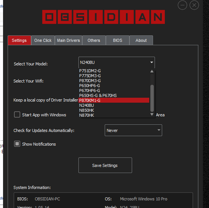This screenshot has width=209, height=208.
Task: Choose P775DM3-G from the model list
Action: pos(114,76)
